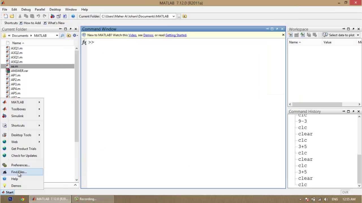Screen dimensions: 362x203
Task: Open GUIDE from the toolbar
Action: point(59,16)
